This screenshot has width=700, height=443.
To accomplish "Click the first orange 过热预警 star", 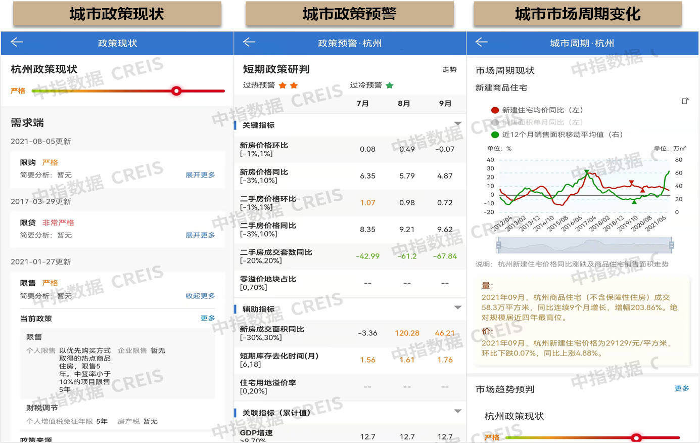I will click(x=283, y=85).
